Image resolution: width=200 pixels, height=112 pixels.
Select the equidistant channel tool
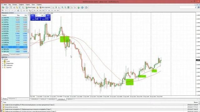coord(18,11)
